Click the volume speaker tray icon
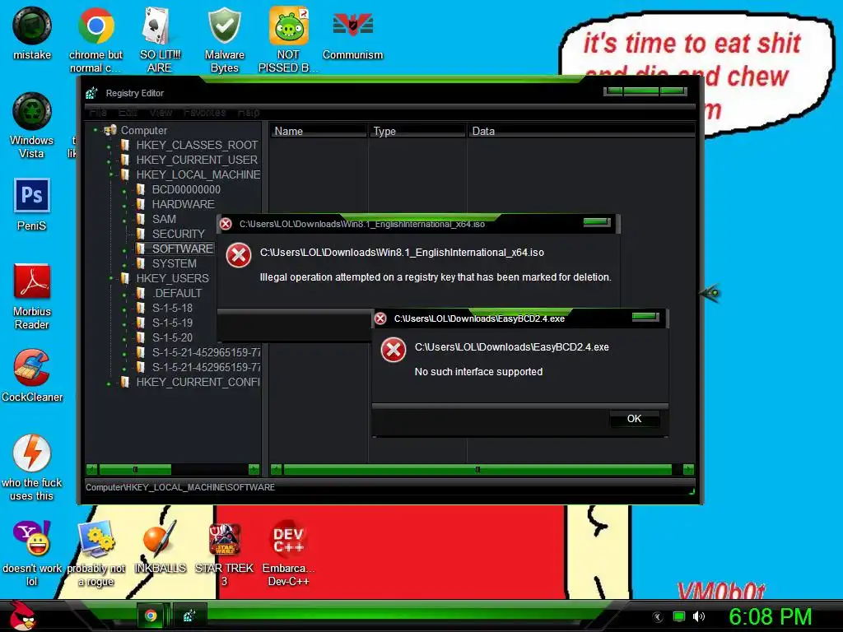 (x=699, y=616)
